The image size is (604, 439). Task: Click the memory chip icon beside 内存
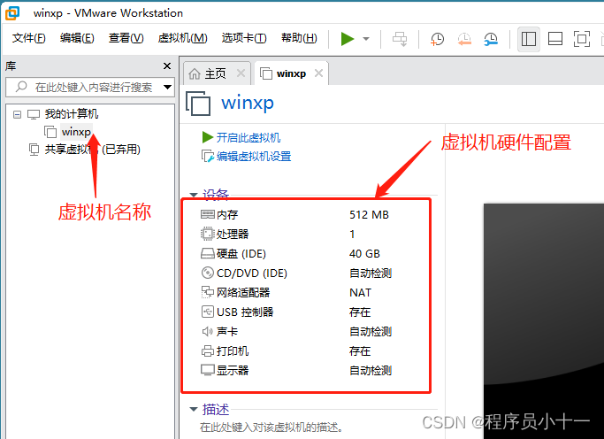pos(207,214)
